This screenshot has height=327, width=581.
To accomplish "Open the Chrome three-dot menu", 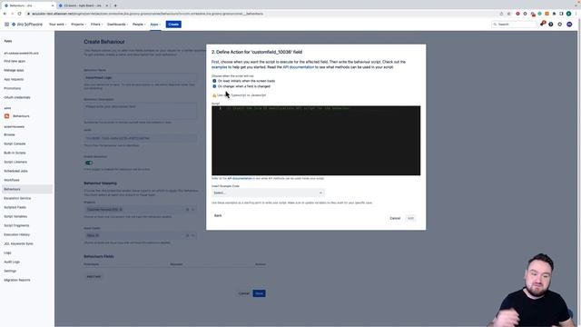I will tap(576, 14).
